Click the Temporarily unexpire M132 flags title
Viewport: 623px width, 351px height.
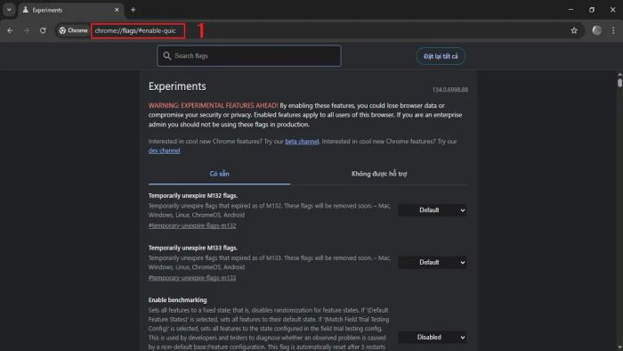point(193,196)
